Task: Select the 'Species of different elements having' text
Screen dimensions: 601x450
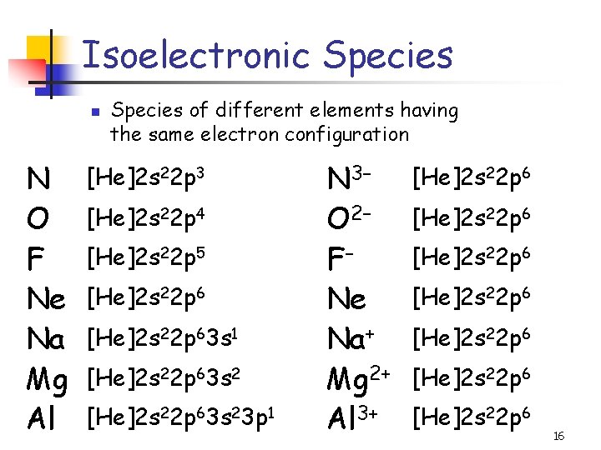Action: pyautogui.click(x=285, y=111)
